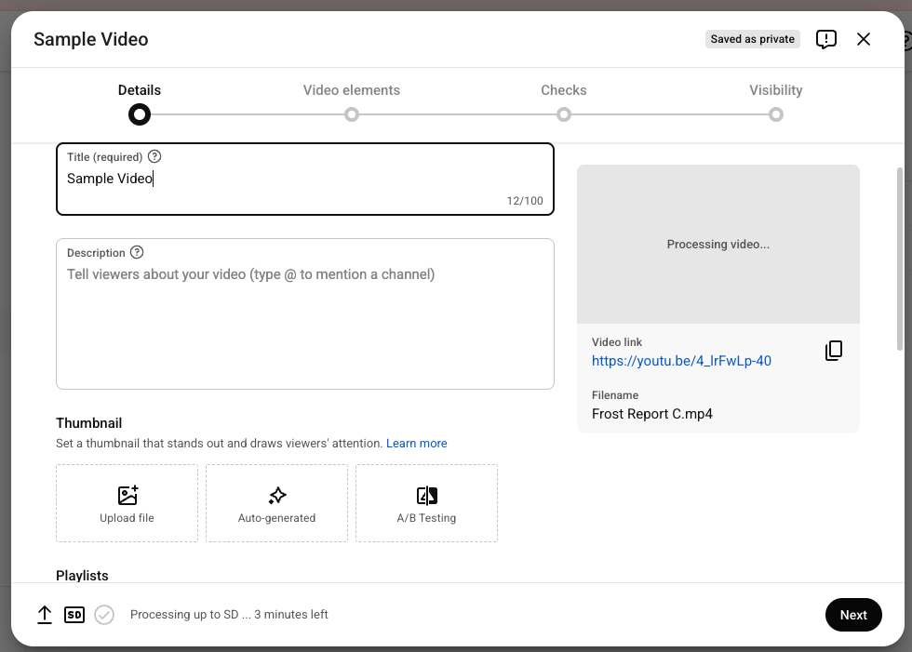Go to the Video elements step
Screen dimensions: 912x652
point(352,113)
